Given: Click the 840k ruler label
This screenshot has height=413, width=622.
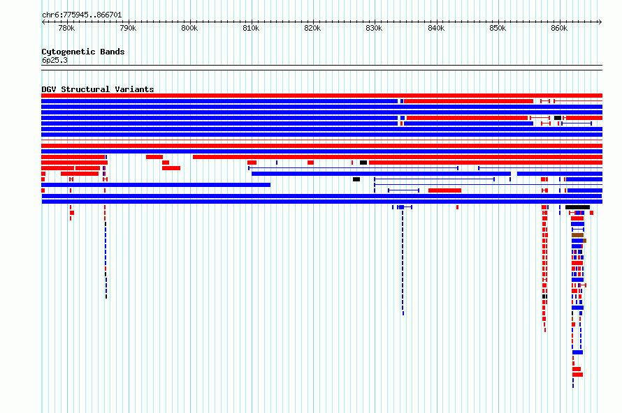Looking at the screenshot, I should coord(436,29).
